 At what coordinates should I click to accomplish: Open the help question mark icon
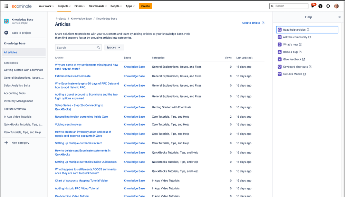(x=320, y=6)
